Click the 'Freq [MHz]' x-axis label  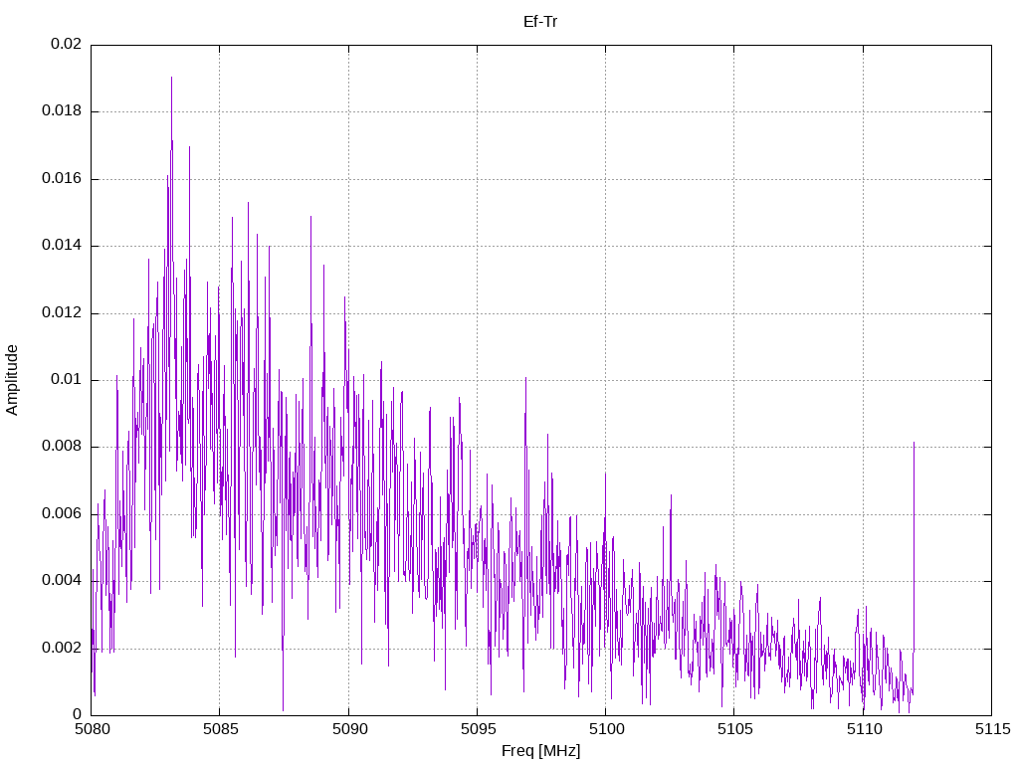[540, 751]
